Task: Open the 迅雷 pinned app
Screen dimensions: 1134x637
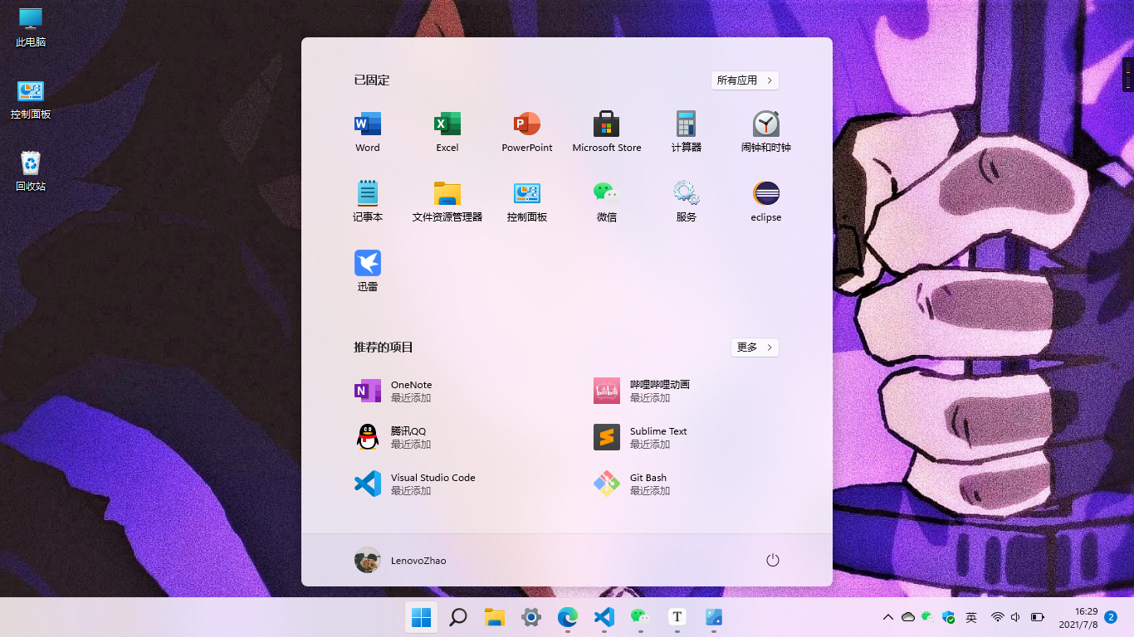Action: (368, 271)
